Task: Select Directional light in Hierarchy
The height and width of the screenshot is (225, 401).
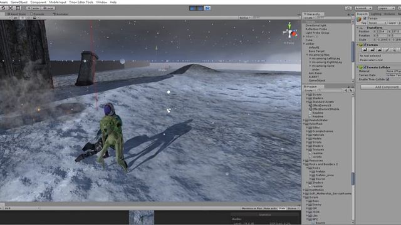Action: tap(316, 26)
